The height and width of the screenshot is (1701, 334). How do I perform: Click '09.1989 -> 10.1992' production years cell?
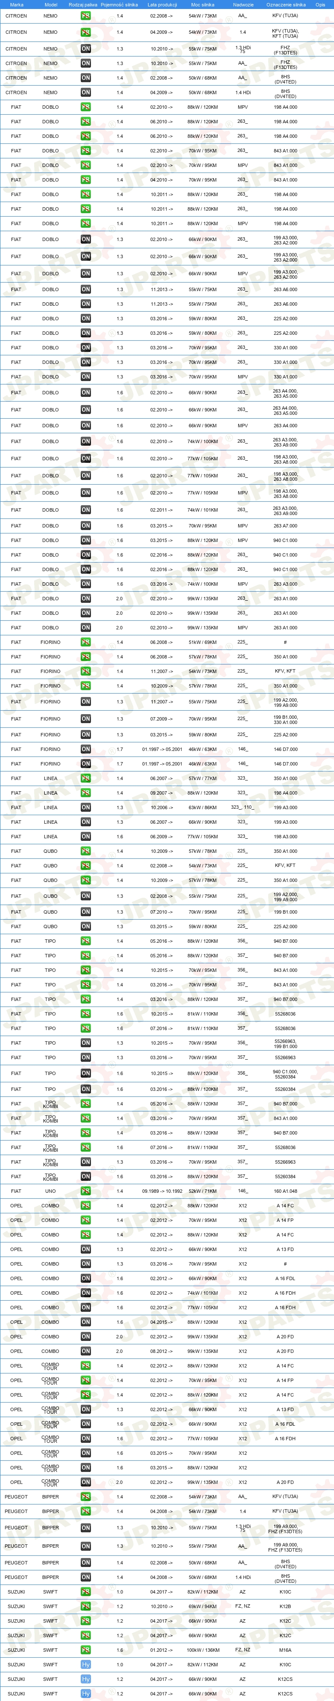pyautogui.click(x=162, y=1191)
